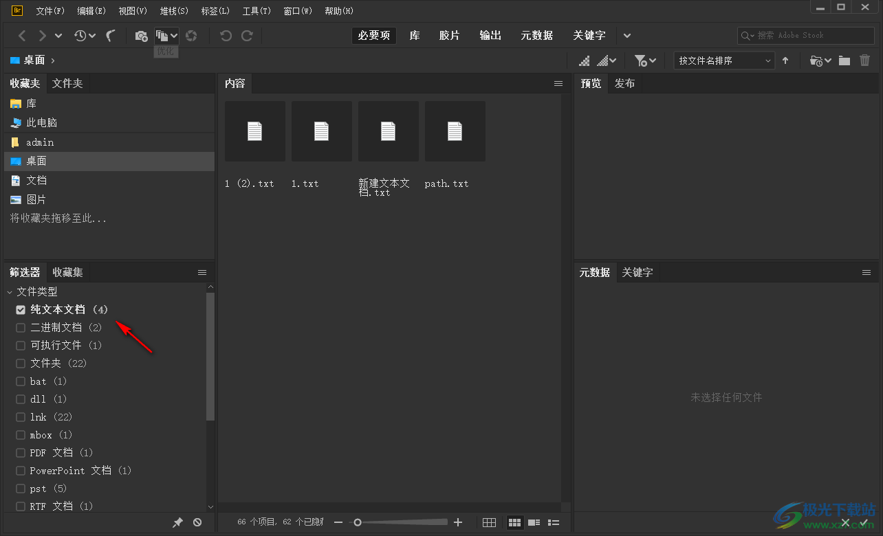Viewport: 883px width, 536px height.
Task: Uncheck the 纯文本文档 filter checkbox
Action: tap(21, 309)
